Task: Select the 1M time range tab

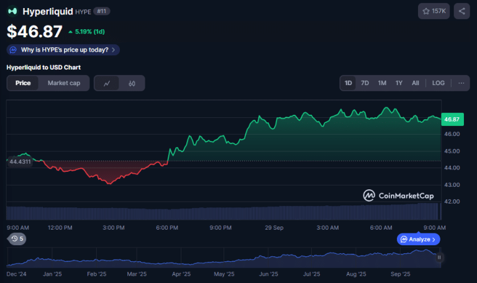Action: click(x=382, y=83)
